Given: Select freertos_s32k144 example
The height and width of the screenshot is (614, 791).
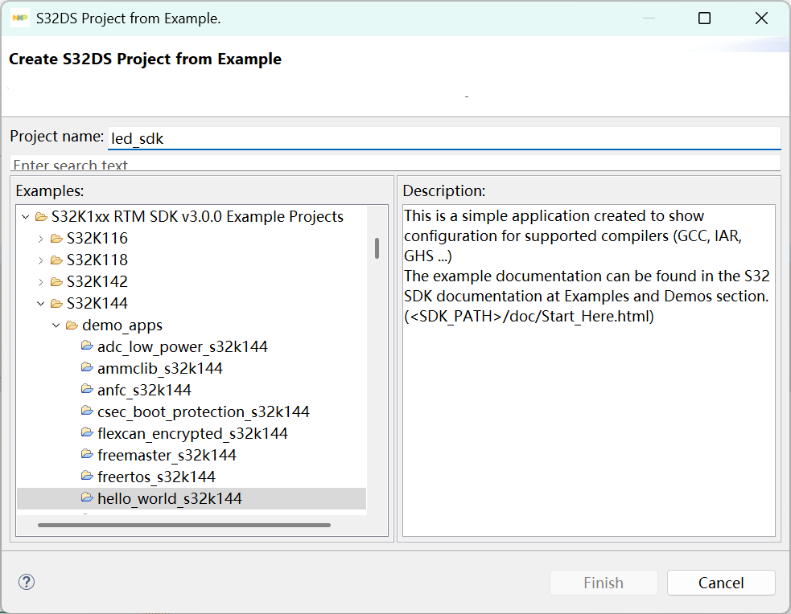Looking at the screenshot, I should point(156,477).
